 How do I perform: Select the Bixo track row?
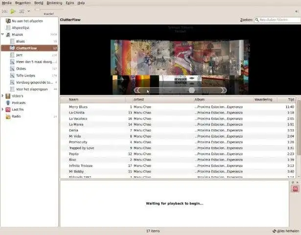pos(178,160)
